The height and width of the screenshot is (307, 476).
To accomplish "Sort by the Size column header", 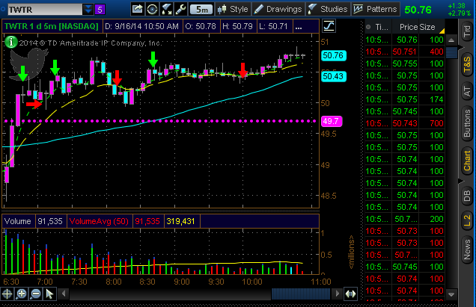I will pyautogui.click(x=427, y=27).
